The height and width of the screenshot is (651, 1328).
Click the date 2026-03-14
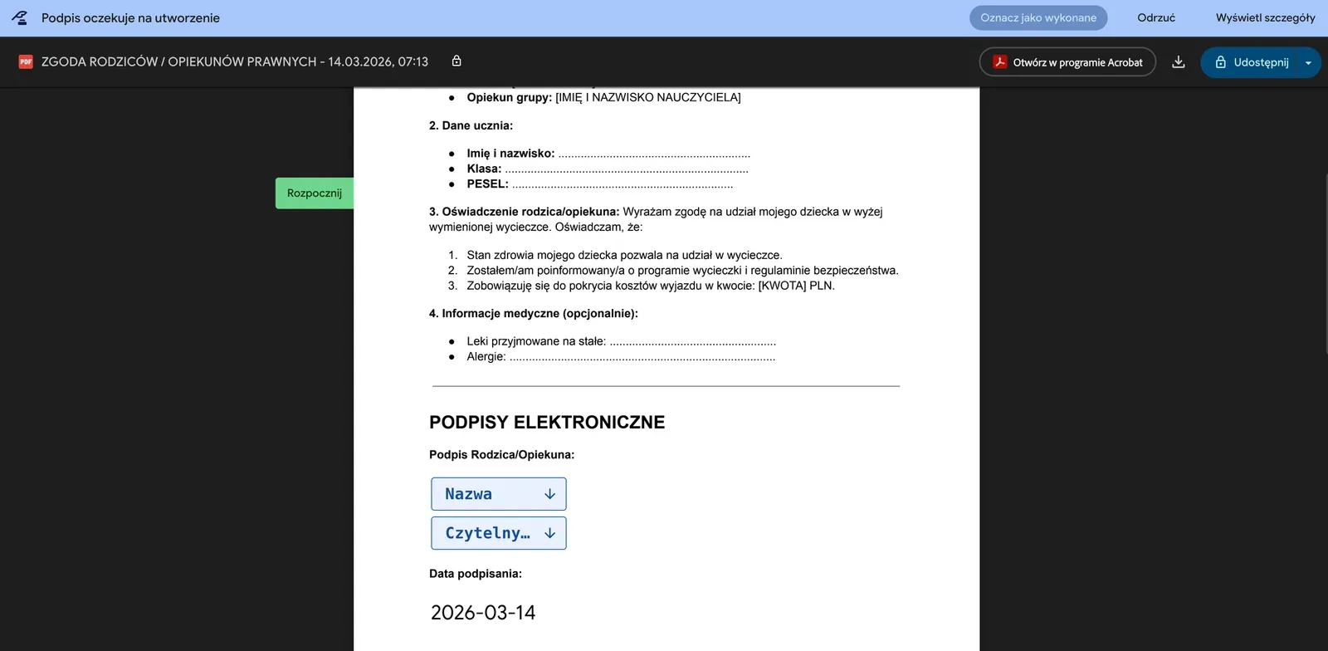pyautogui.click(x=483, y=613)
